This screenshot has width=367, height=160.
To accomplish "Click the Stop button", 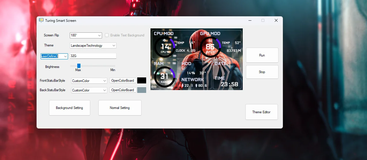I will (262, 72).
